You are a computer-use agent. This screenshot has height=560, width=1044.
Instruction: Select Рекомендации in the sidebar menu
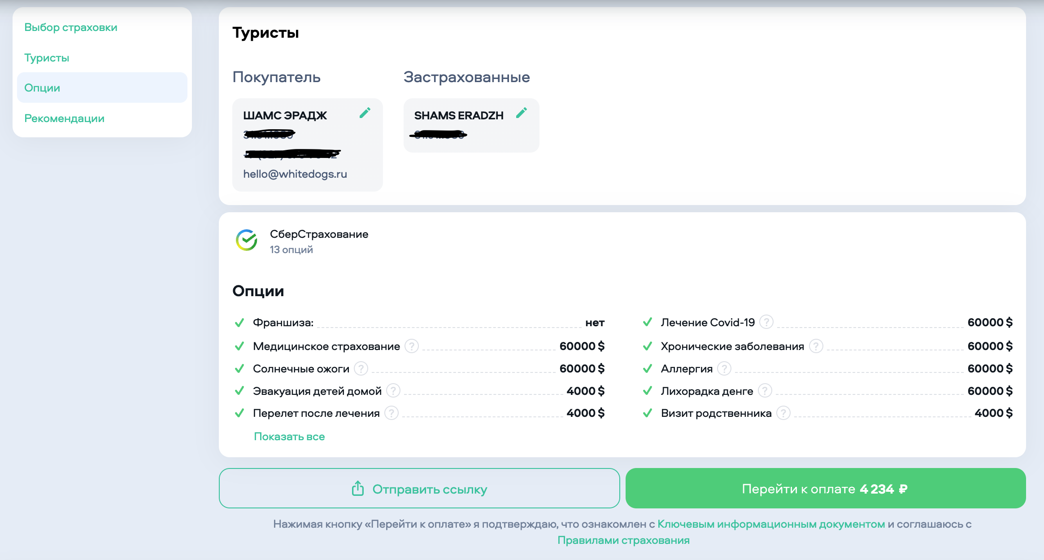click(64, 118)
